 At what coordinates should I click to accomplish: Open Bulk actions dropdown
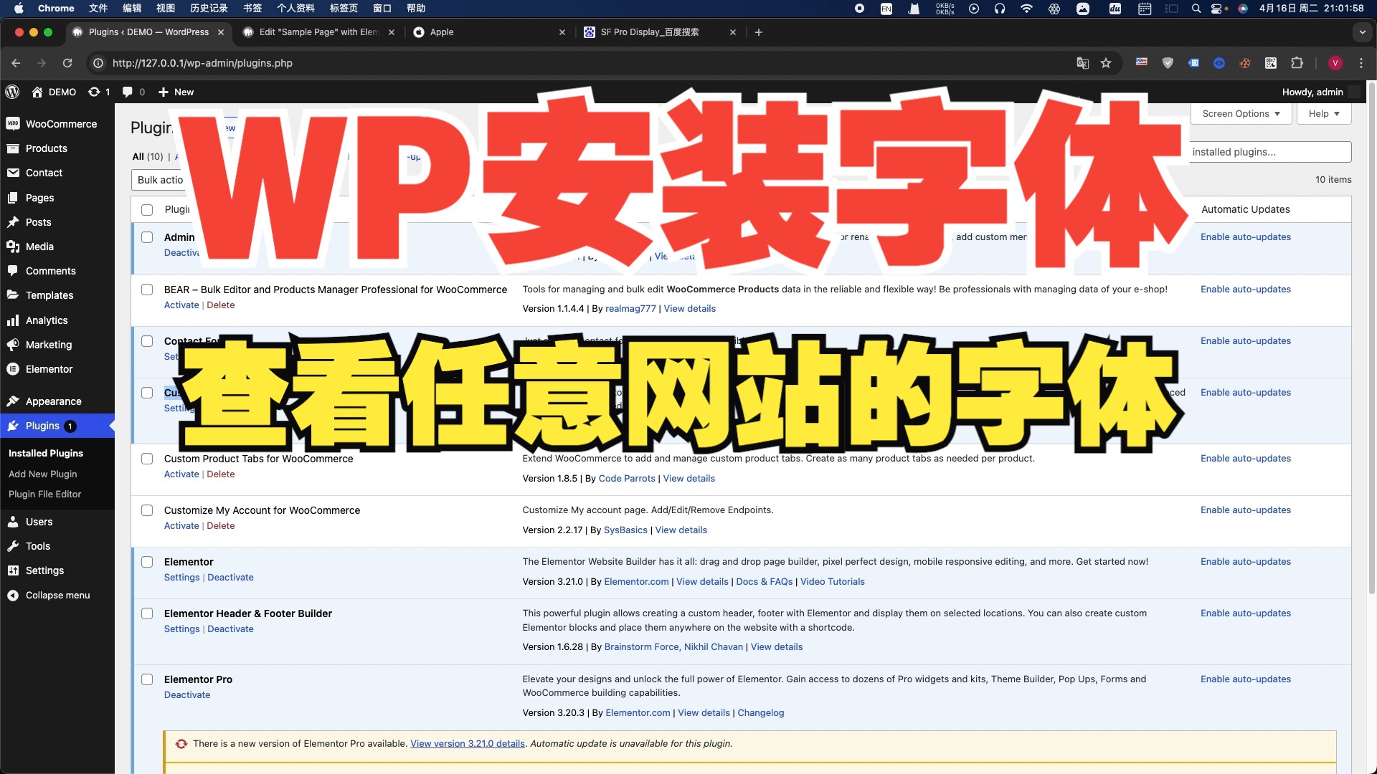(x=159, y=180)
